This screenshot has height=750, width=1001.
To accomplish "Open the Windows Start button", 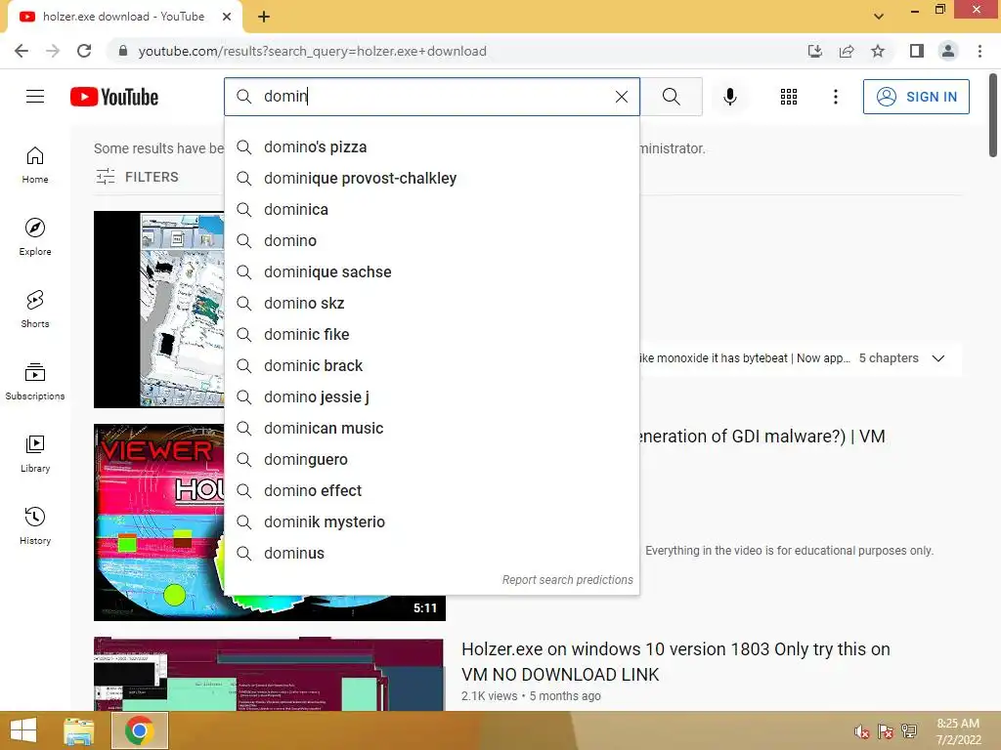I will (23, 730).
